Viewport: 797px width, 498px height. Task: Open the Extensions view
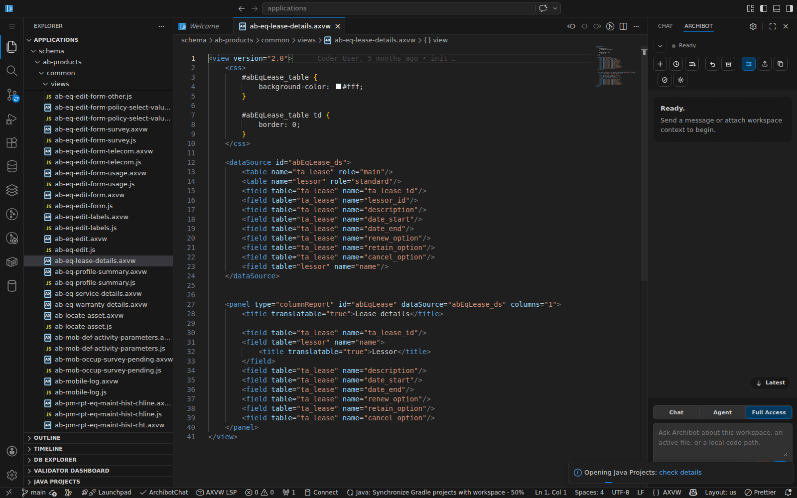(12, 142)
